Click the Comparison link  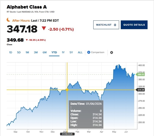(x=98, y=52)
